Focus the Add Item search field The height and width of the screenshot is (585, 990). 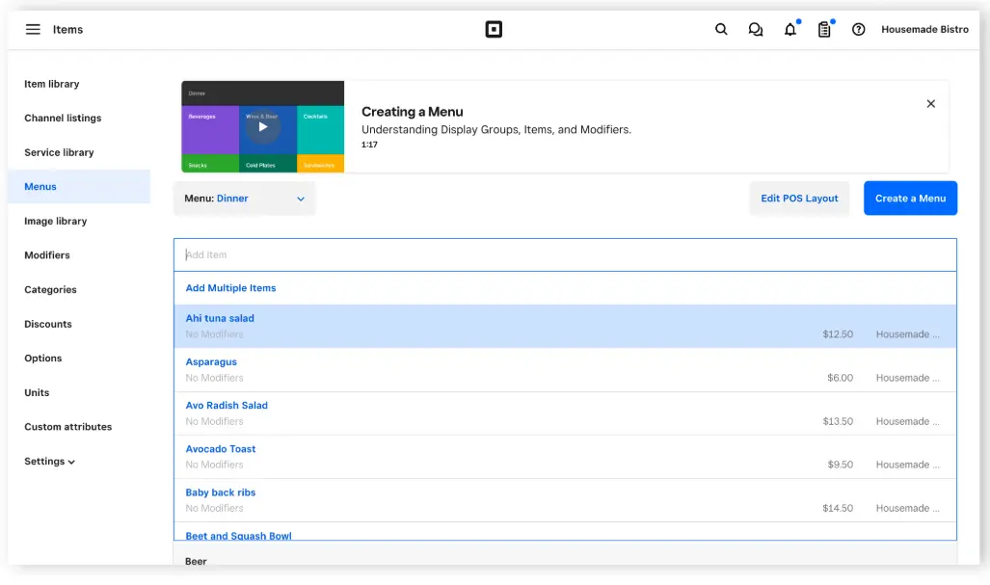point(565,255)
